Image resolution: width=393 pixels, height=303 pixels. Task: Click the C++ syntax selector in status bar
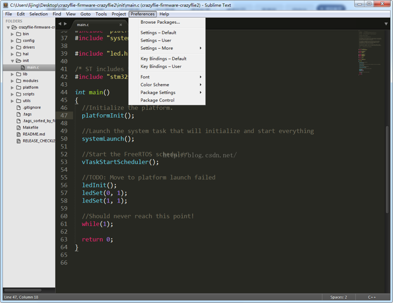click(372, 297)
